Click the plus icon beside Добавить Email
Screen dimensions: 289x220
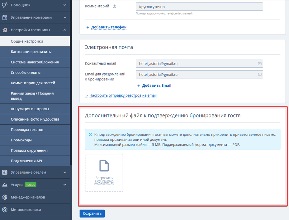click(x=139, y=86)
